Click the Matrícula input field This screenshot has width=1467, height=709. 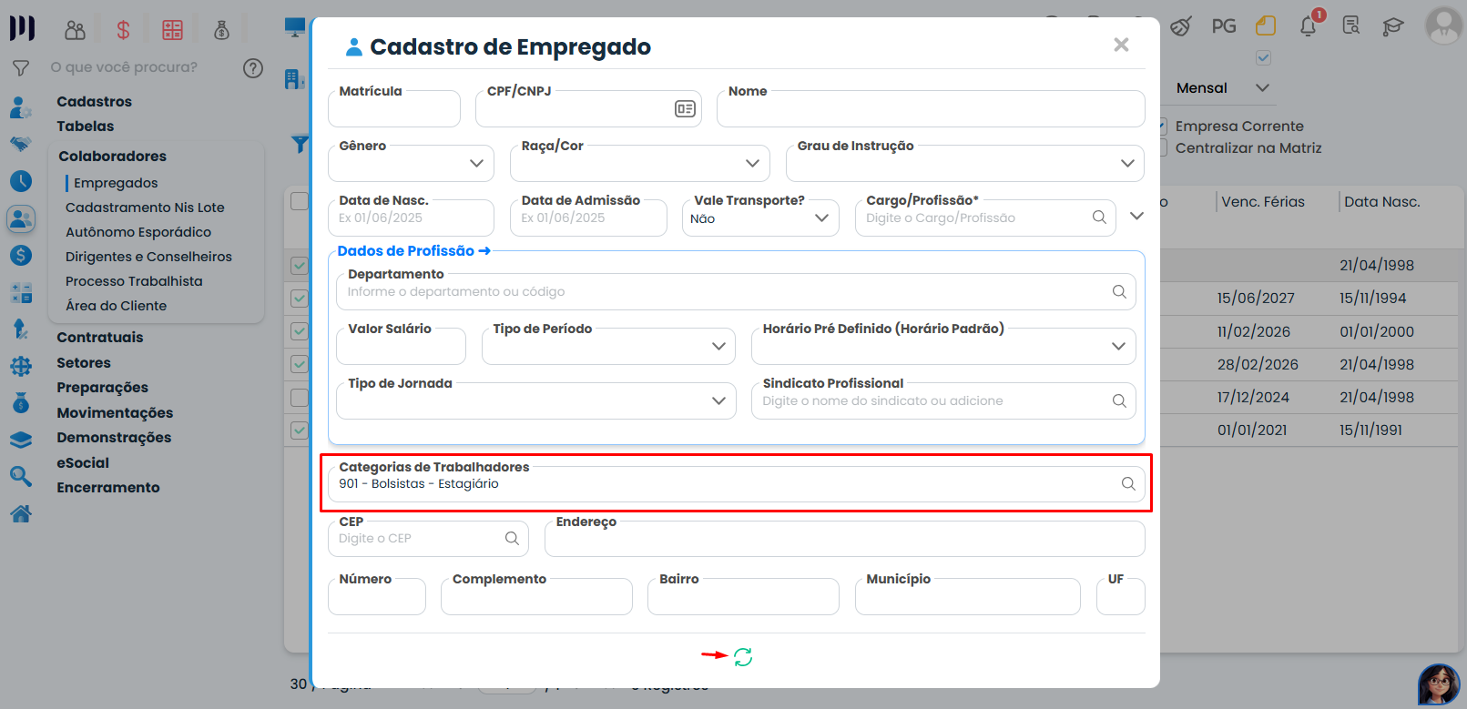(394, 108)
